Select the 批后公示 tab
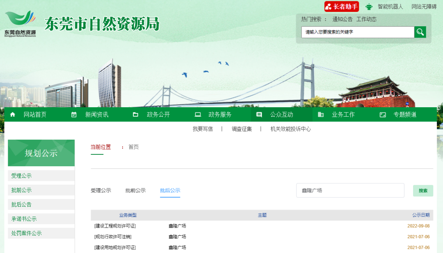 coord(170,190)
